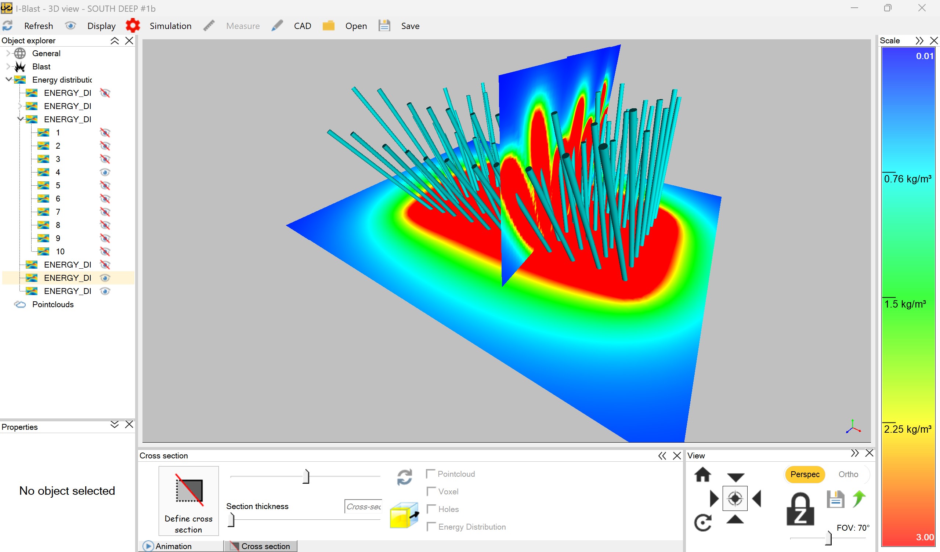This screenshot has width=940, height=552.
Task: Collapse the Cross section panel with double chevrons
Action: tap(663, 455)
